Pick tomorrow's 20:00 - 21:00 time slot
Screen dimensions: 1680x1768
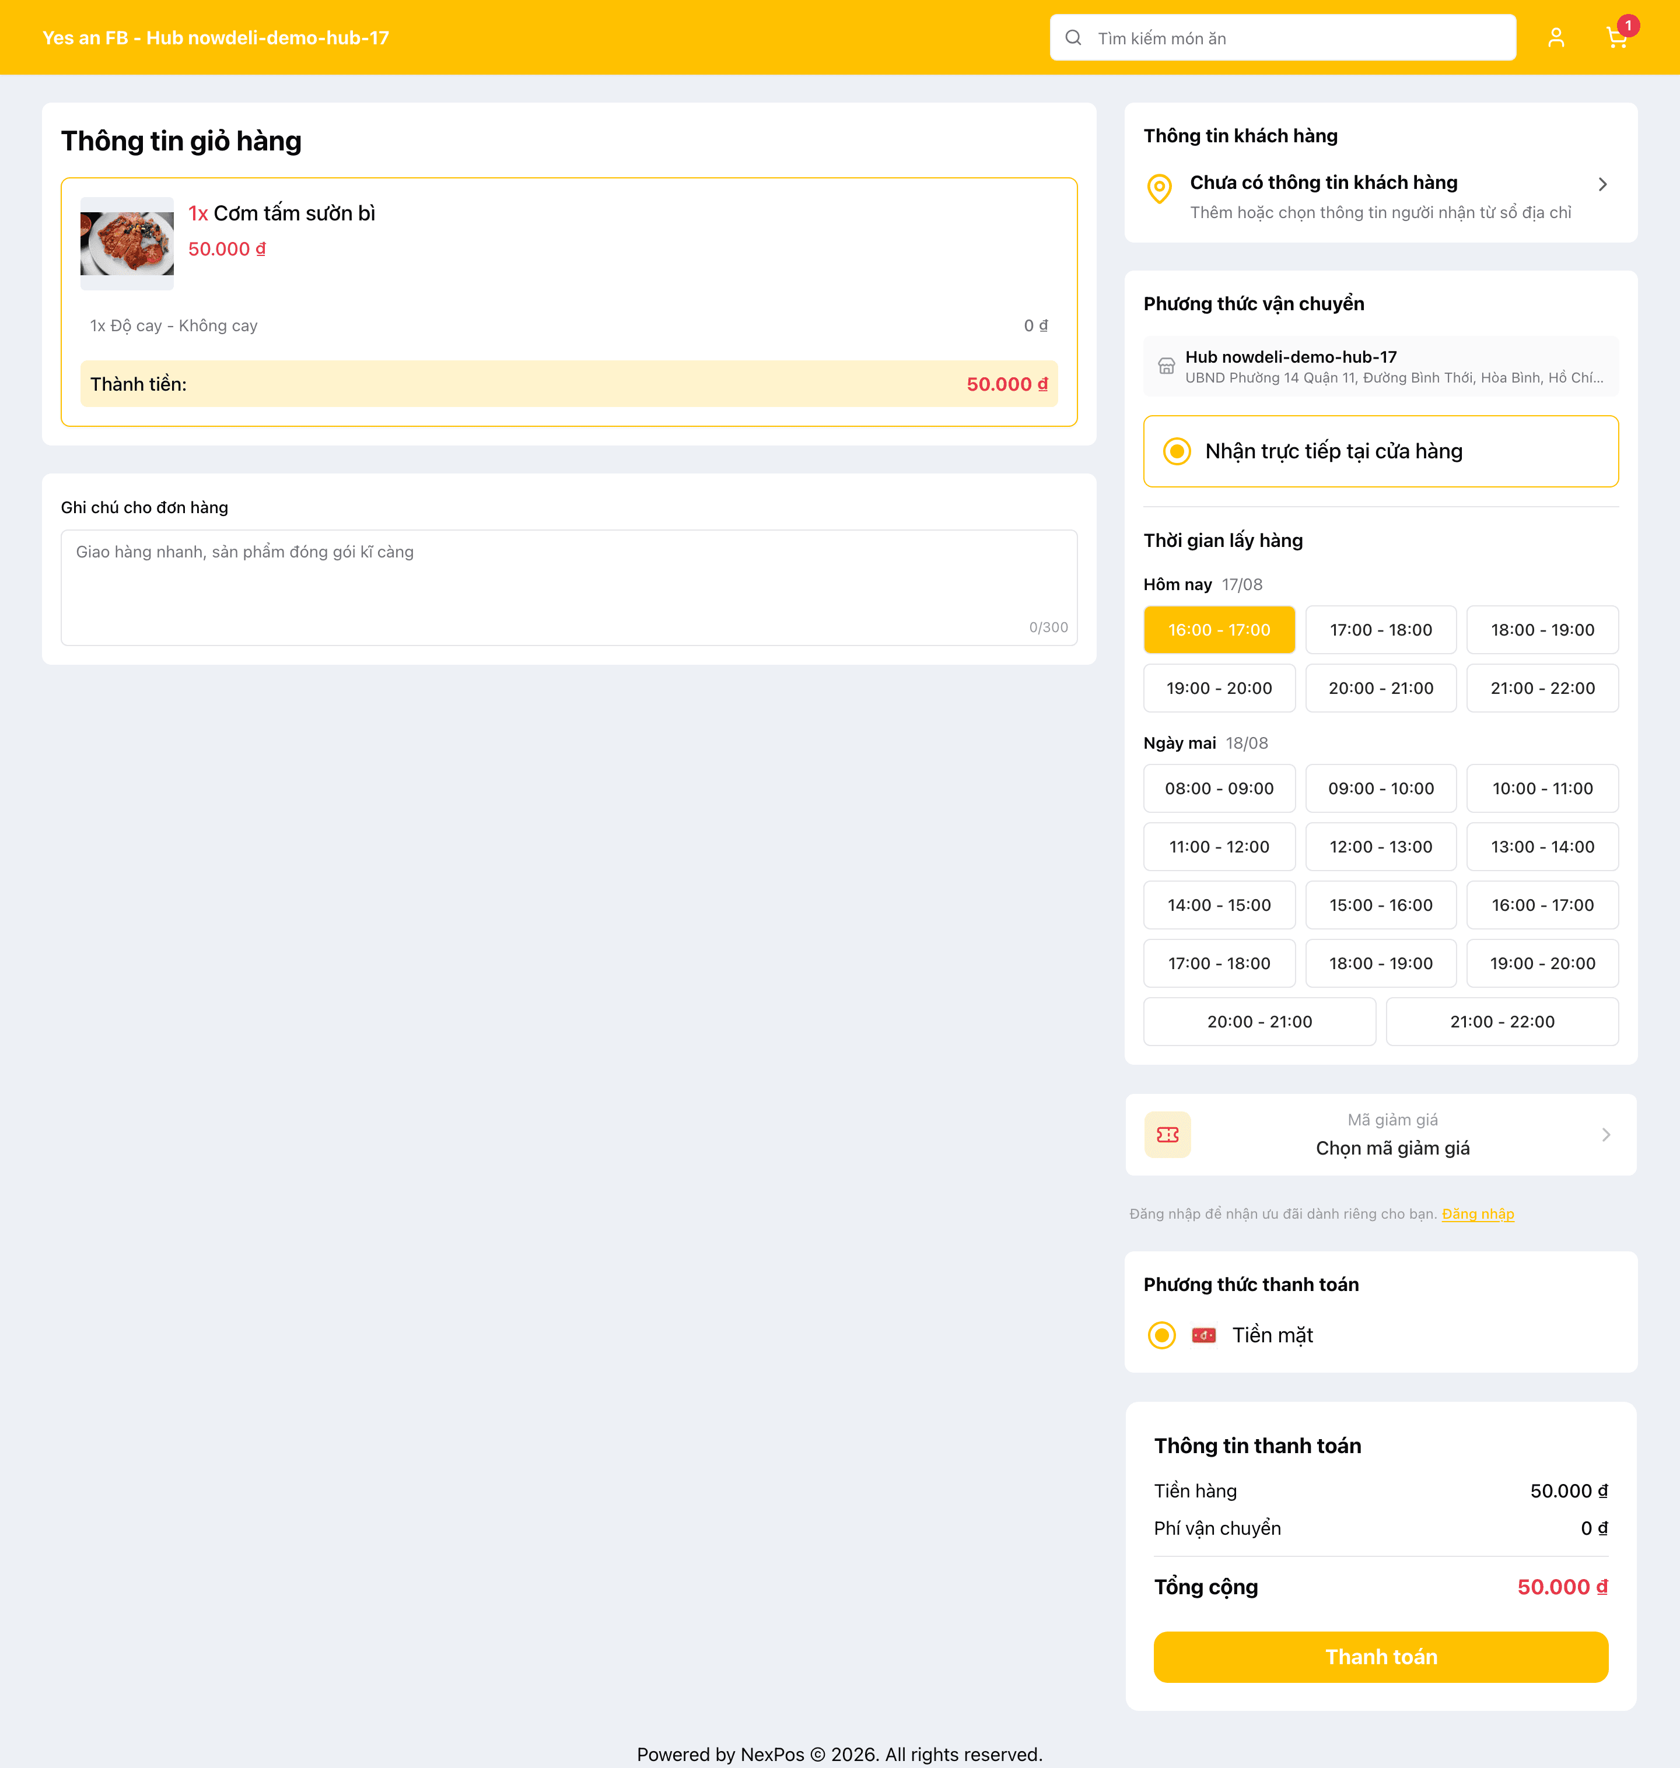(1259, 1022)
